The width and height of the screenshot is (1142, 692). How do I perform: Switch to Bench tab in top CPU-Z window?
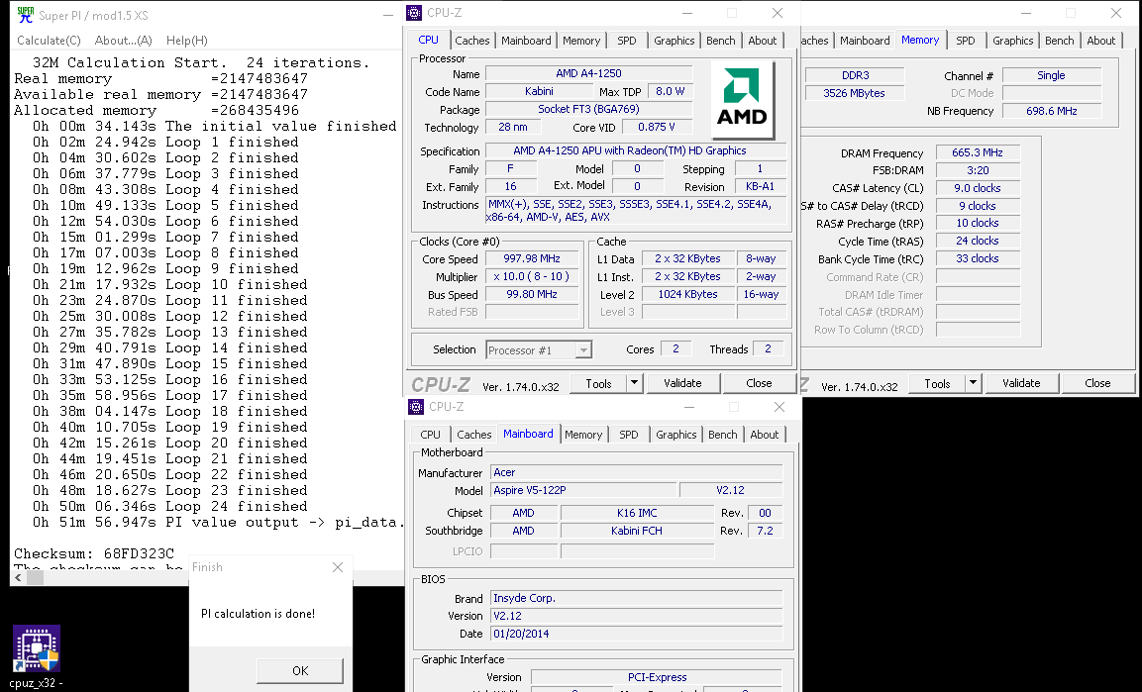pyautogui.click(x=720, y=40)
